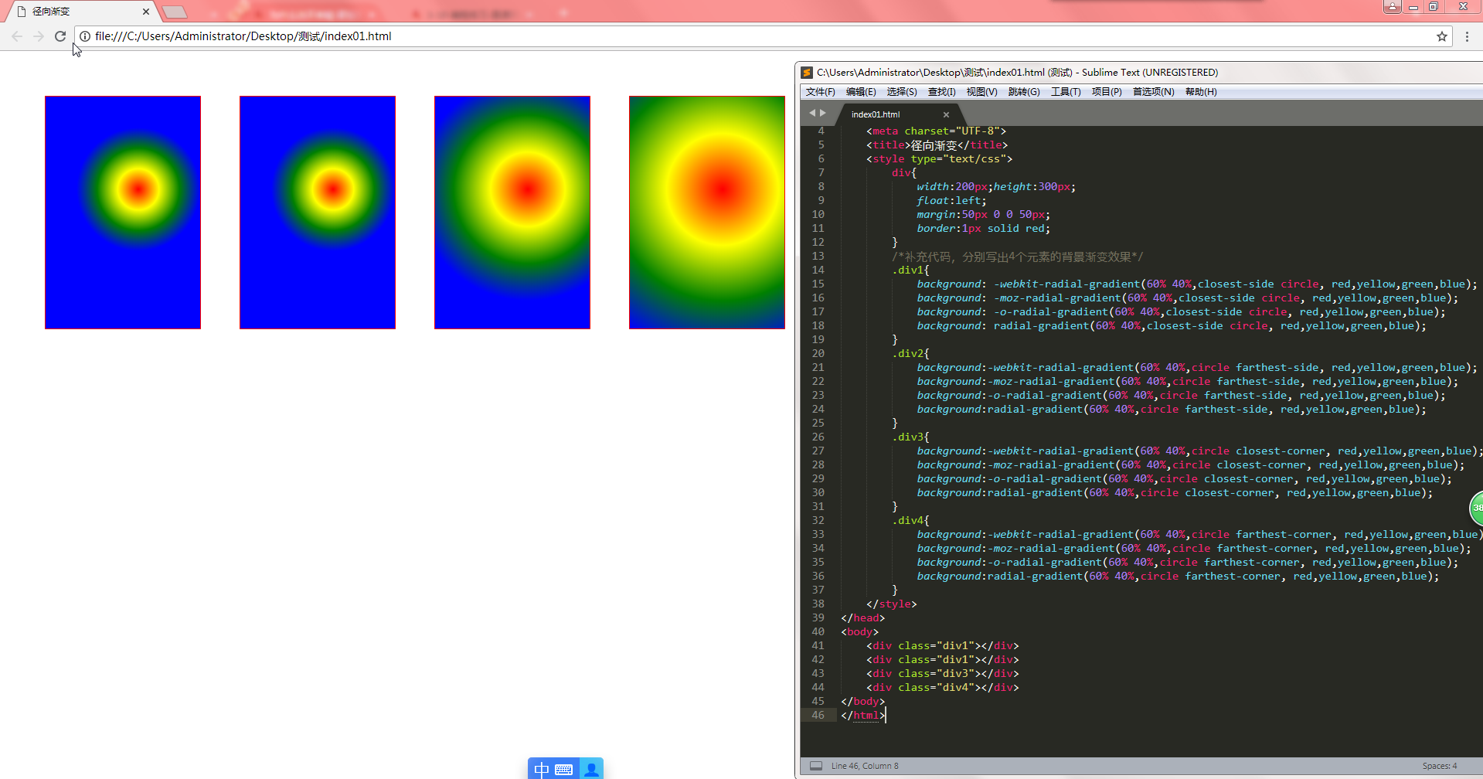
Task: Click the style type="text/css" line
Action: click(939, 159)
